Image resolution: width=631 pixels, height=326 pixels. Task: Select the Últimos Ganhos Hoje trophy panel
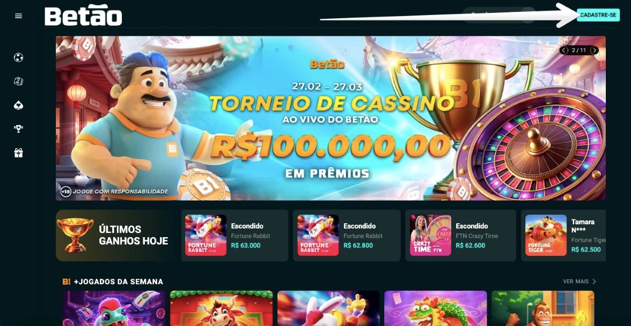pos(116,236)
